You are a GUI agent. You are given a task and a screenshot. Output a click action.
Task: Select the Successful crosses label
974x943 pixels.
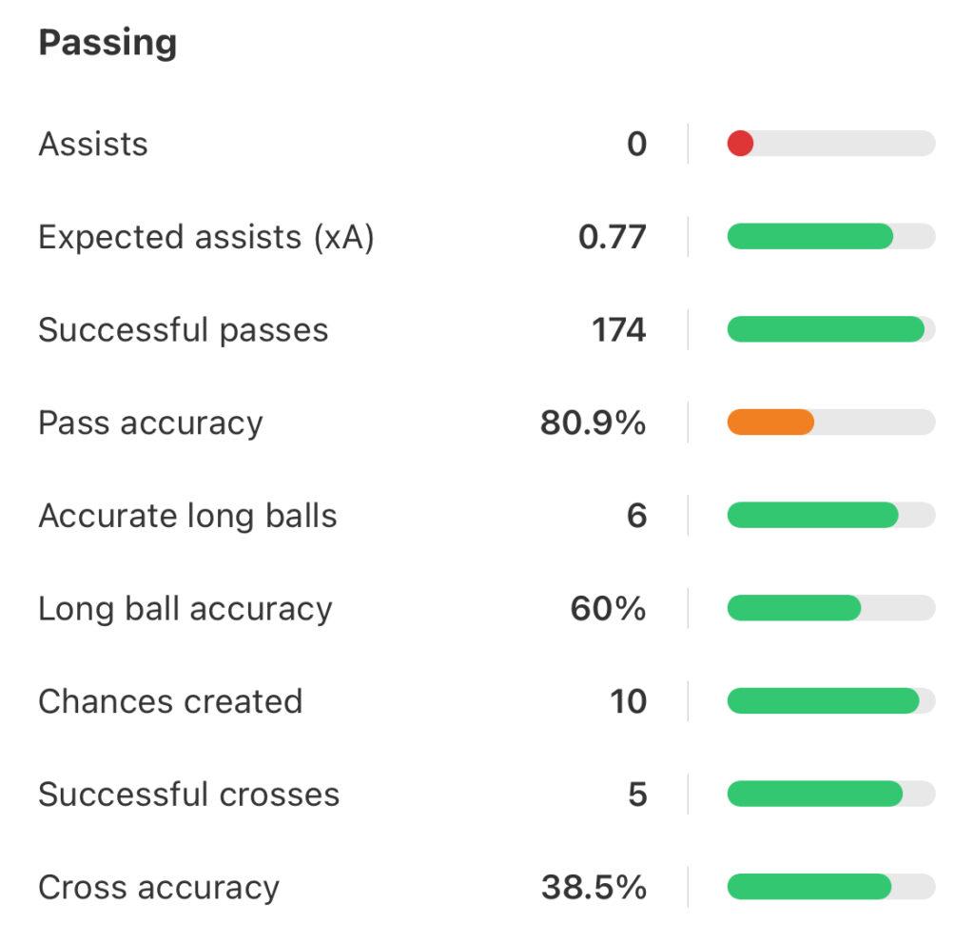point(188,795)
